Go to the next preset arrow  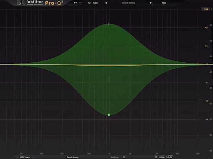151,3
